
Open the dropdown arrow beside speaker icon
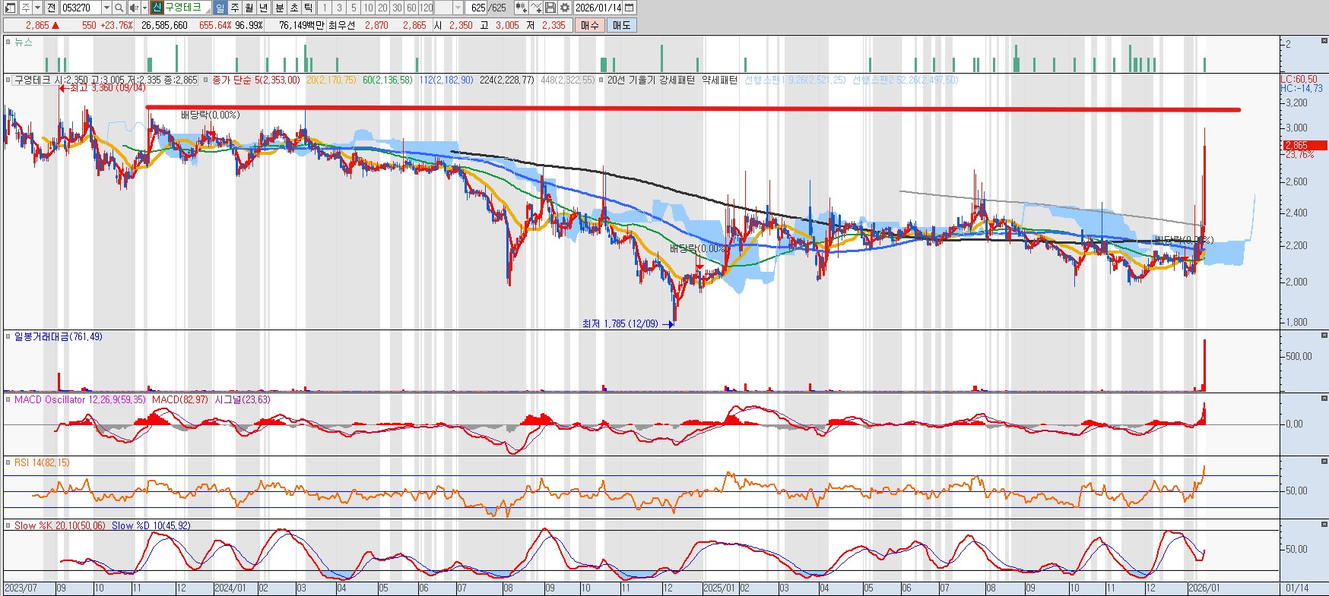144,8
